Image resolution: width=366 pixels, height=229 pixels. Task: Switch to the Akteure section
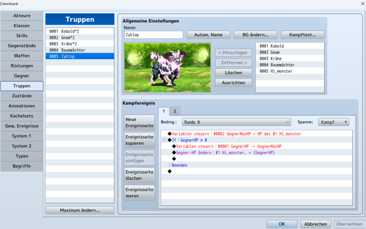point(21,15)
